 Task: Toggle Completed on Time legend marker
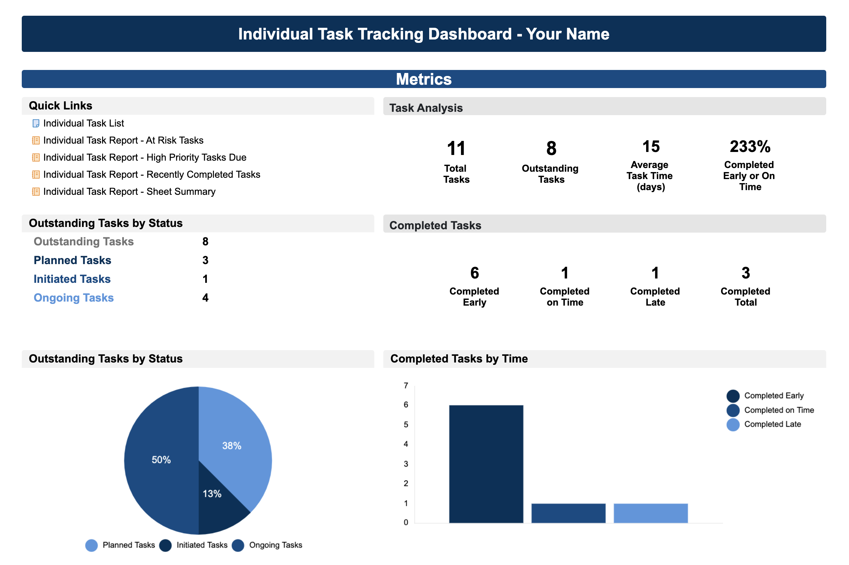click(x=733, y=410)
